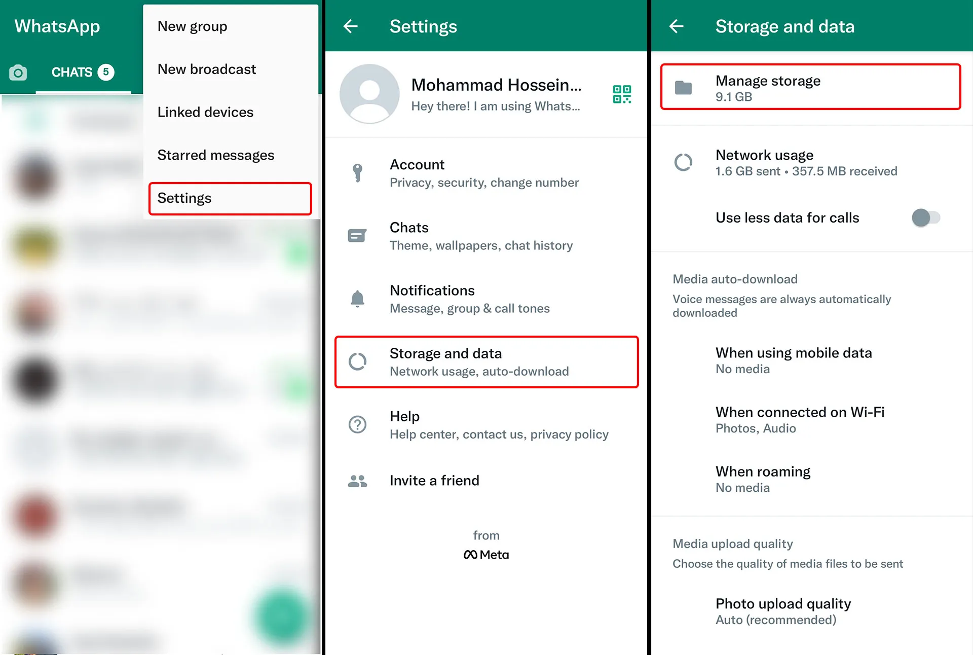Choose Linked devices in the menu
Image resolution: width=973 pixels, height=655 pixels.
(205, 112)
